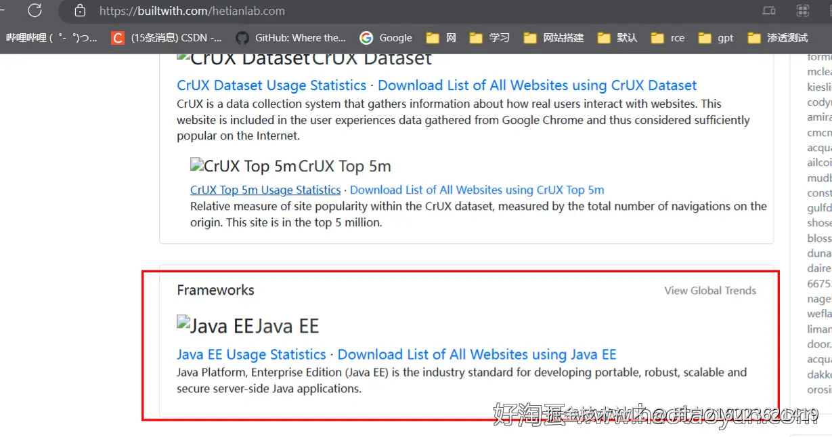Open the 网 bookmark folder
Image resolution: width=832 pixels, height=437 pixels.
[441, 38]
